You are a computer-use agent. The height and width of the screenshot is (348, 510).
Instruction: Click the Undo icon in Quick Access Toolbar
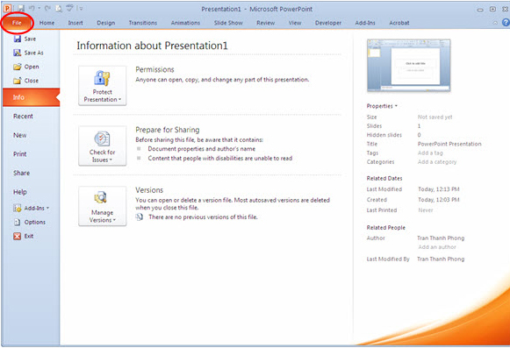click(32, 8)
